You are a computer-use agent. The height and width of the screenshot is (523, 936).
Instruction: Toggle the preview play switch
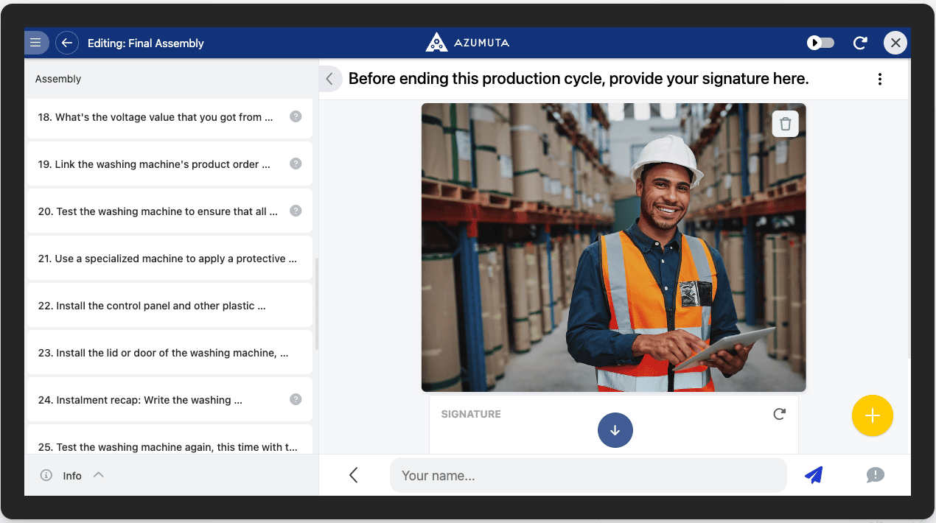point(820,43)
